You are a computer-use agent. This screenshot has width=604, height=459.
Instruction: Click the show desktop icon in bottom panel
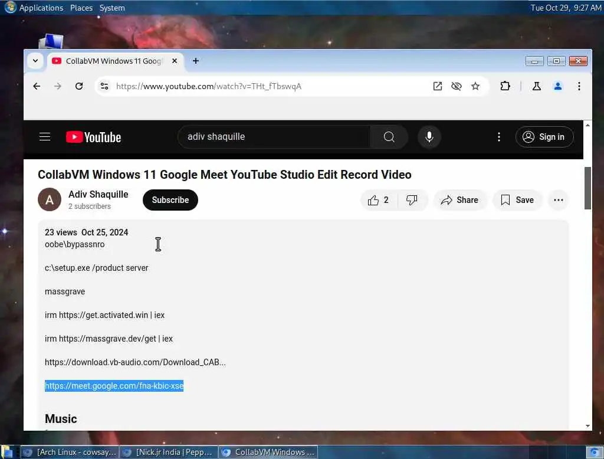click(x=6, y=452)
